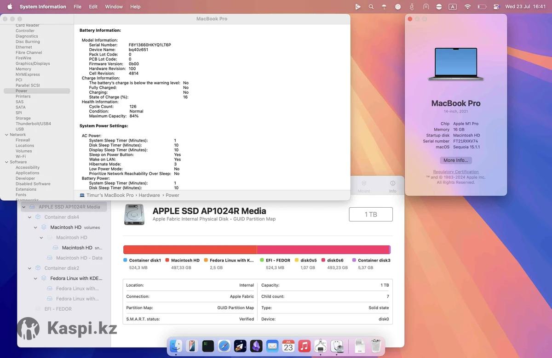552x358 pixels.
Task: Launch the Music app from the Dock
Action: (305, 346)
